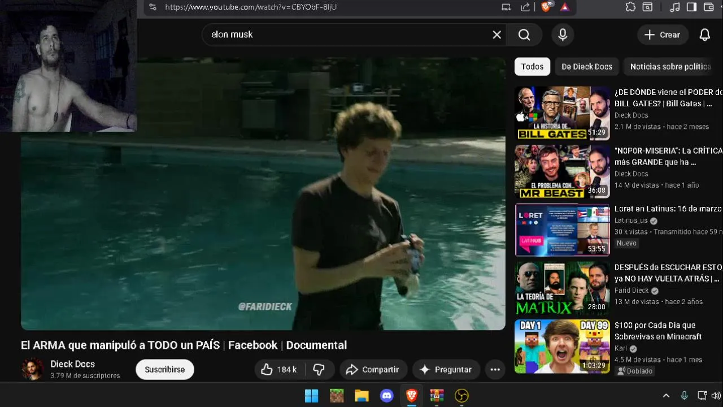Open WinRAR from the taskbar
Image resolution: width=723 pixels, height=407 pixels.
coord(437,396)
